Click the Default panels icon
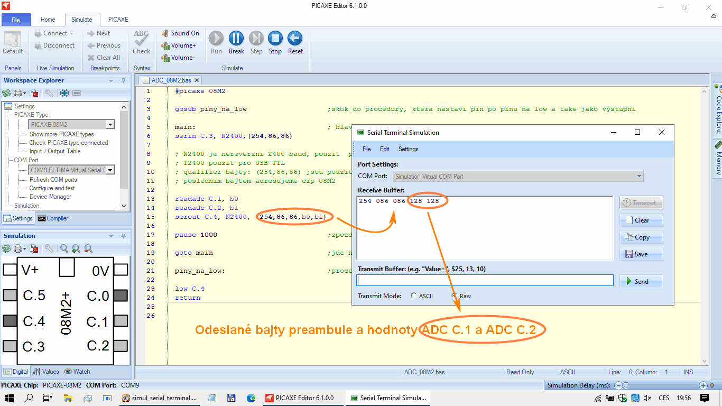722x406 pixels. coord(13,42)
